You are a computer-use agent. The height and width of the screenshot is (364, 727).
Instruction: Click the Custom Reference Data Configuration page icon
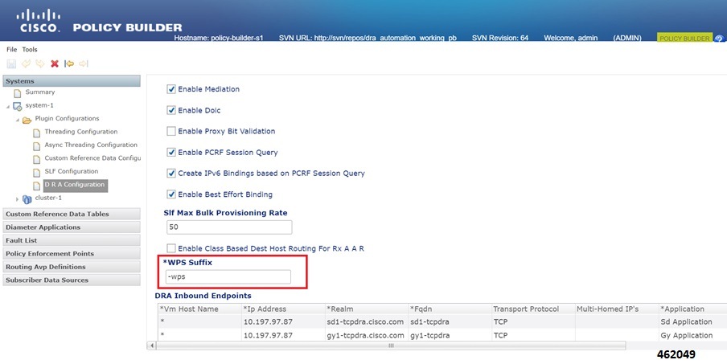point(37,159)
